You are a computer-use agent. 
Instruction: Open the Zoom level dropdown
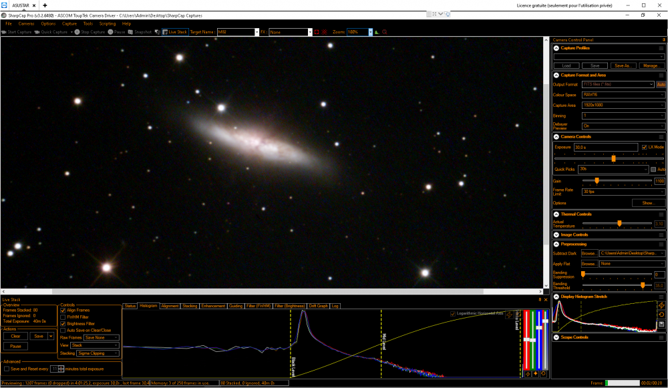(370, 32)
